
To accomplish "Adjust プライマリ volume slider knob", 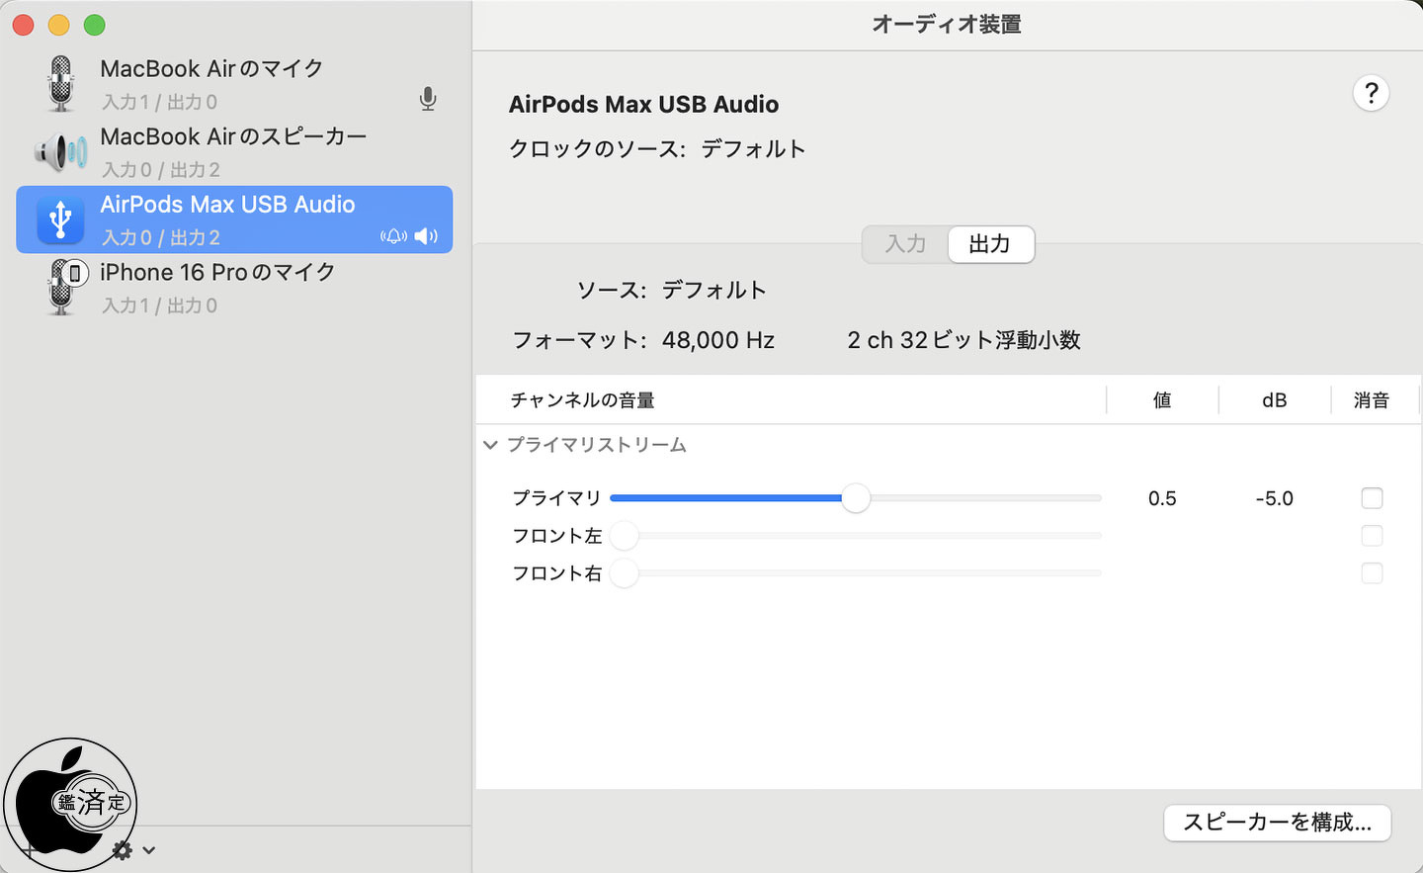I will [x=856, y=498].
